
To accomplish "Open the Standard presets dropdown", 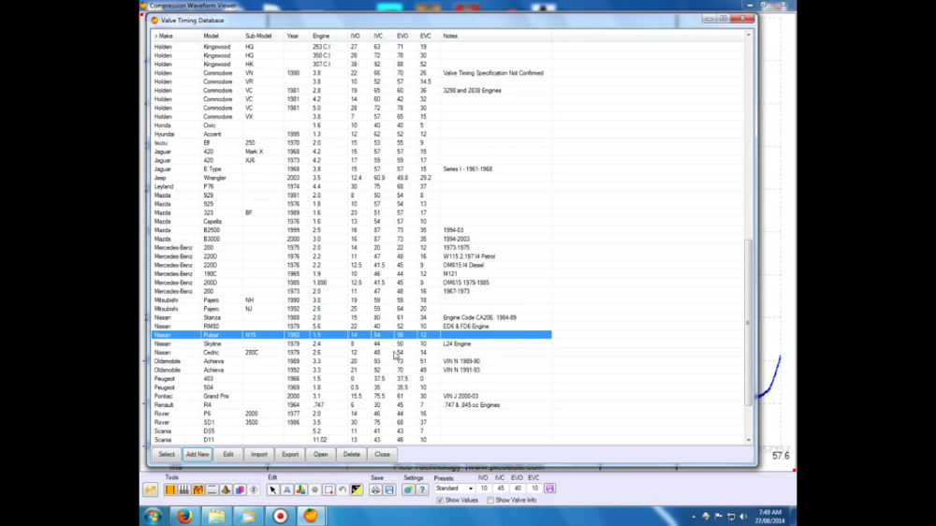I will [454, 489].
